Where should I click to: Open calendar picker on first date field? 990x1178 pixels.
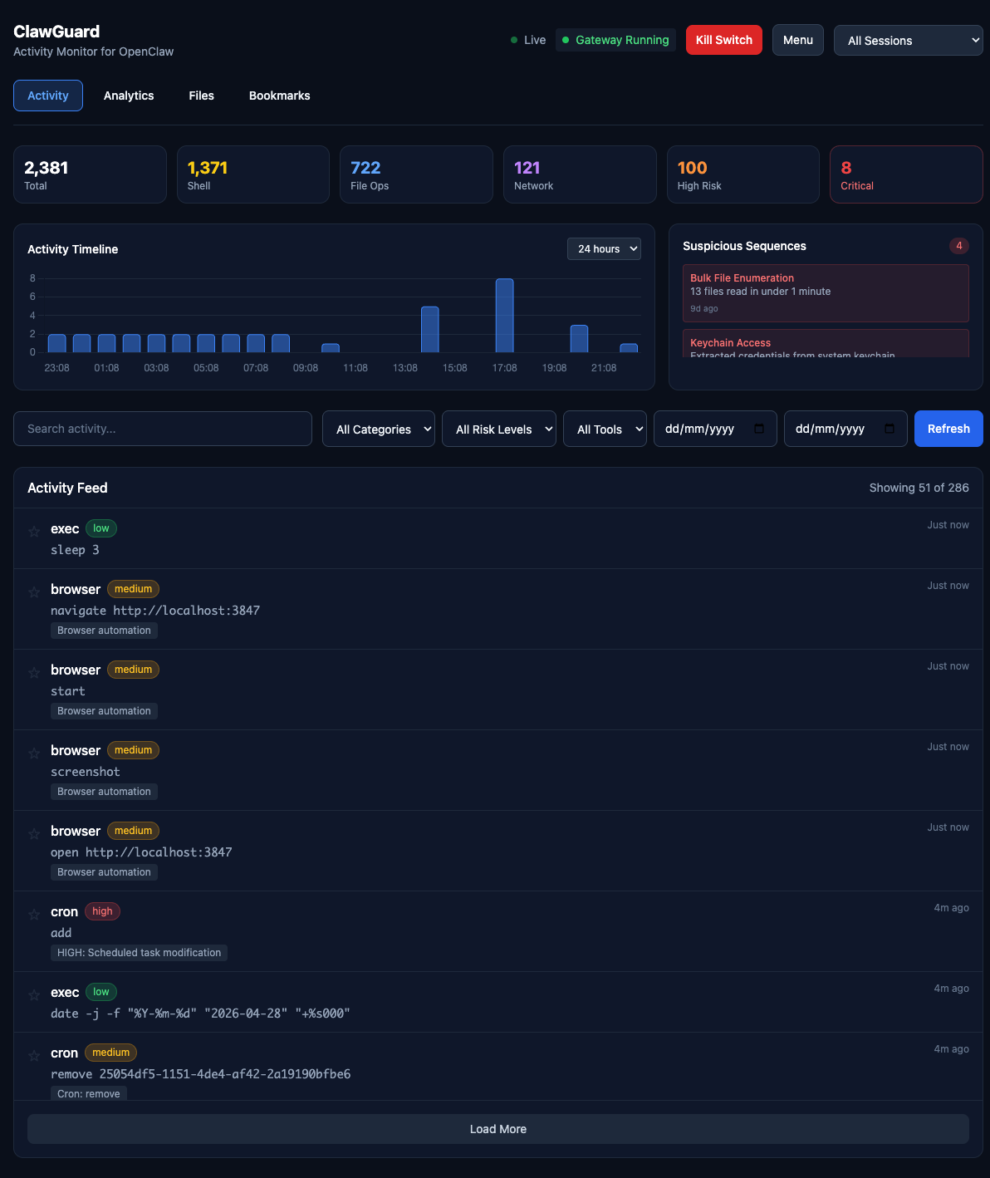758,429
